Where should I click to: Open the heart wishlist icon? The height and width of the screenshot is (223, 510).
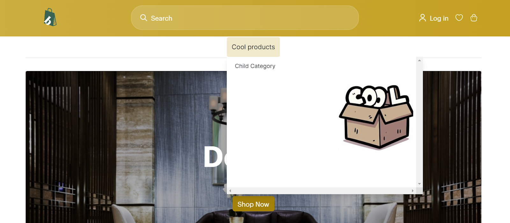click(459, 18)
